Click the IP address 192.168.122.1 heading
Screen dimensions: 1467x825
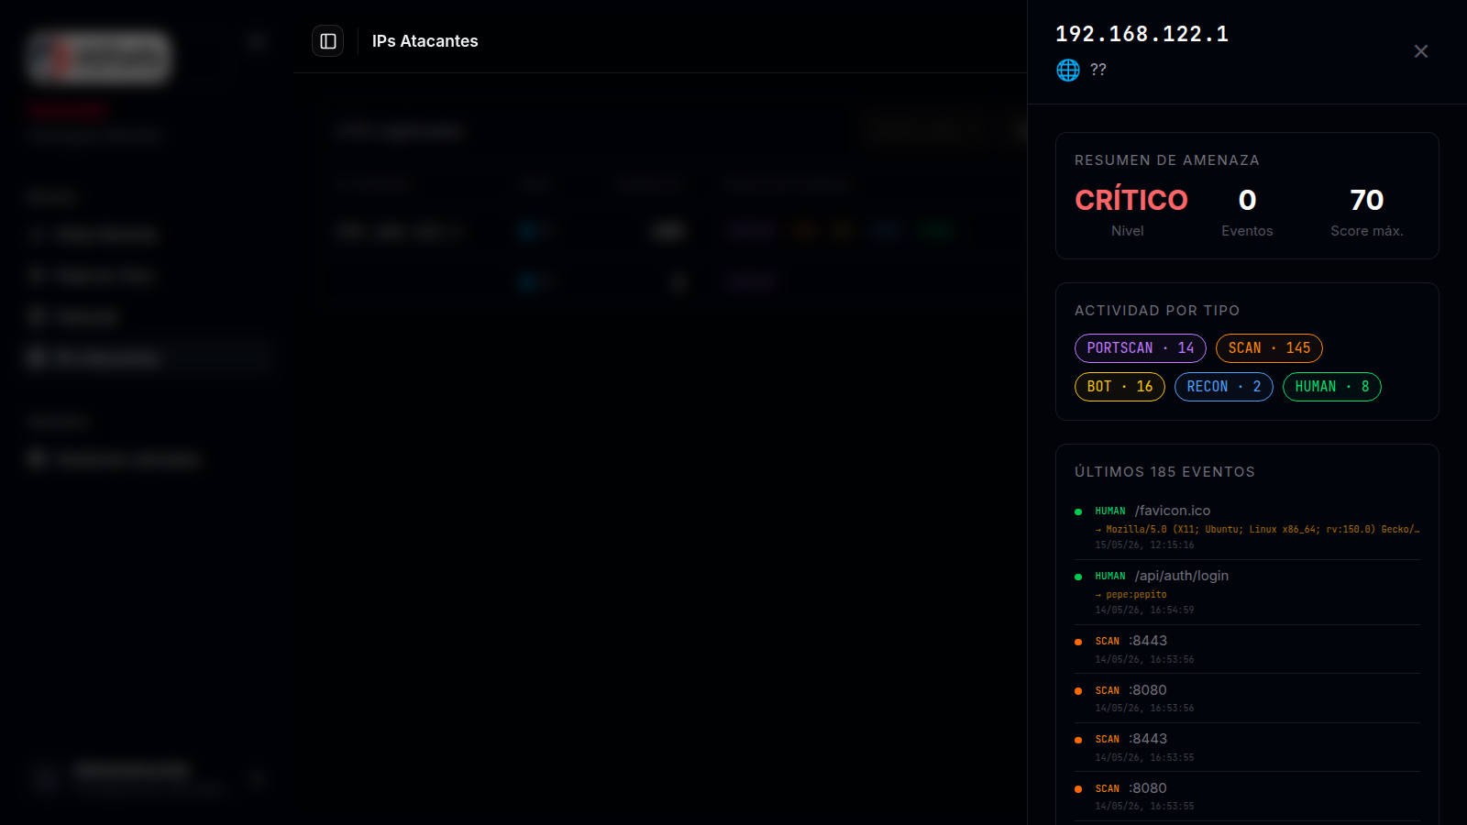coord(1142,34)
